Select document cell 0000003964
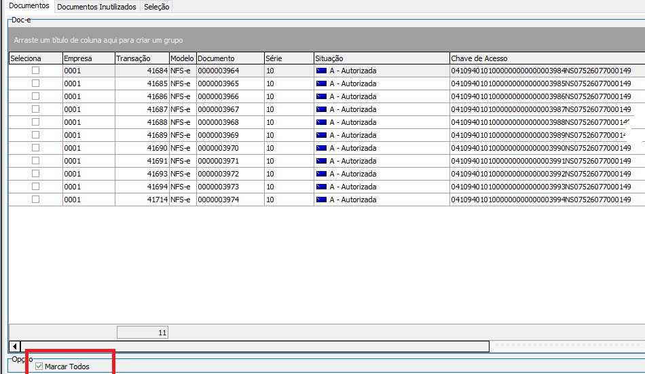The width and height of the screenshot is (645, 374). click(230, 71)
